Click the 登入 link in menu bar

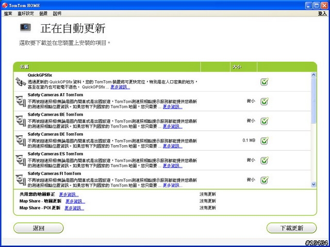[322, 13]
